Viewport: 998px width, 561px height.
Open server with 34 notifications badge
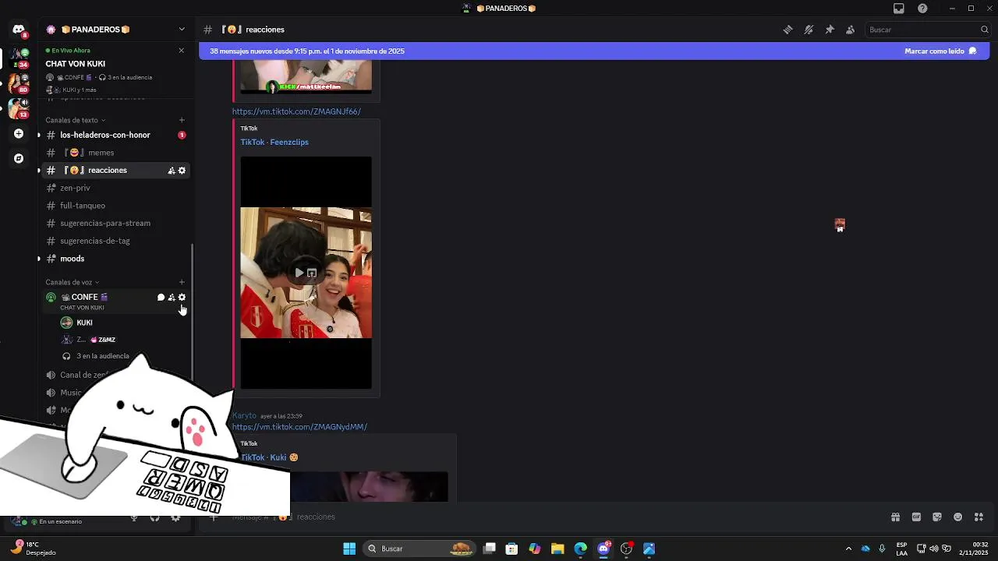tap(19, 58)
